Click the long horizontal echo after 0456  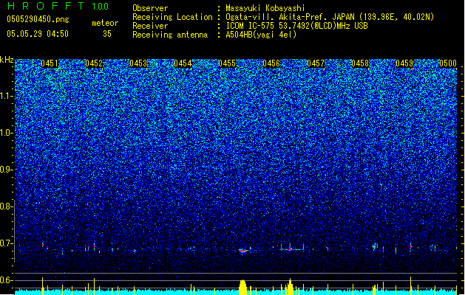[292, 250]
